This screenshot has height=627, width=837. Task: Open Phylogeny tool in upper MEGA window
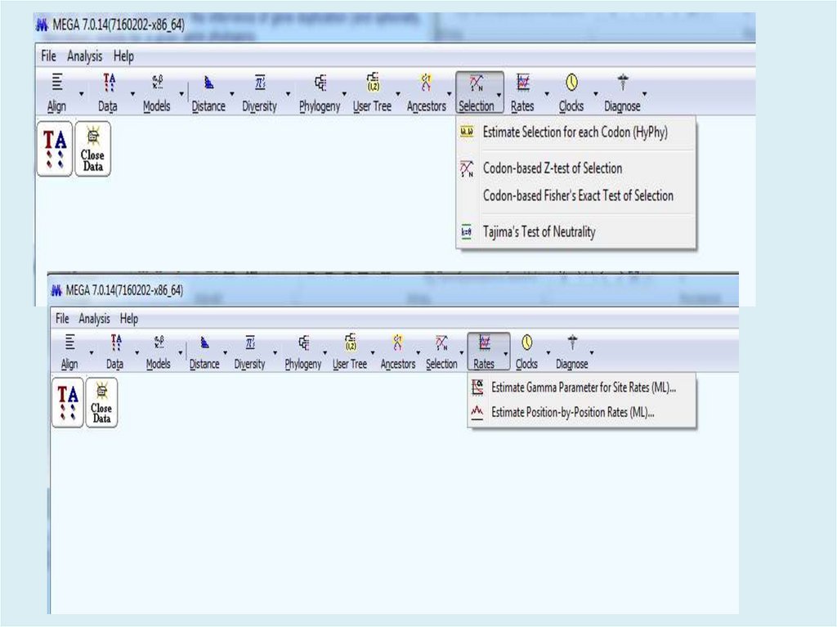click(320, 93)
